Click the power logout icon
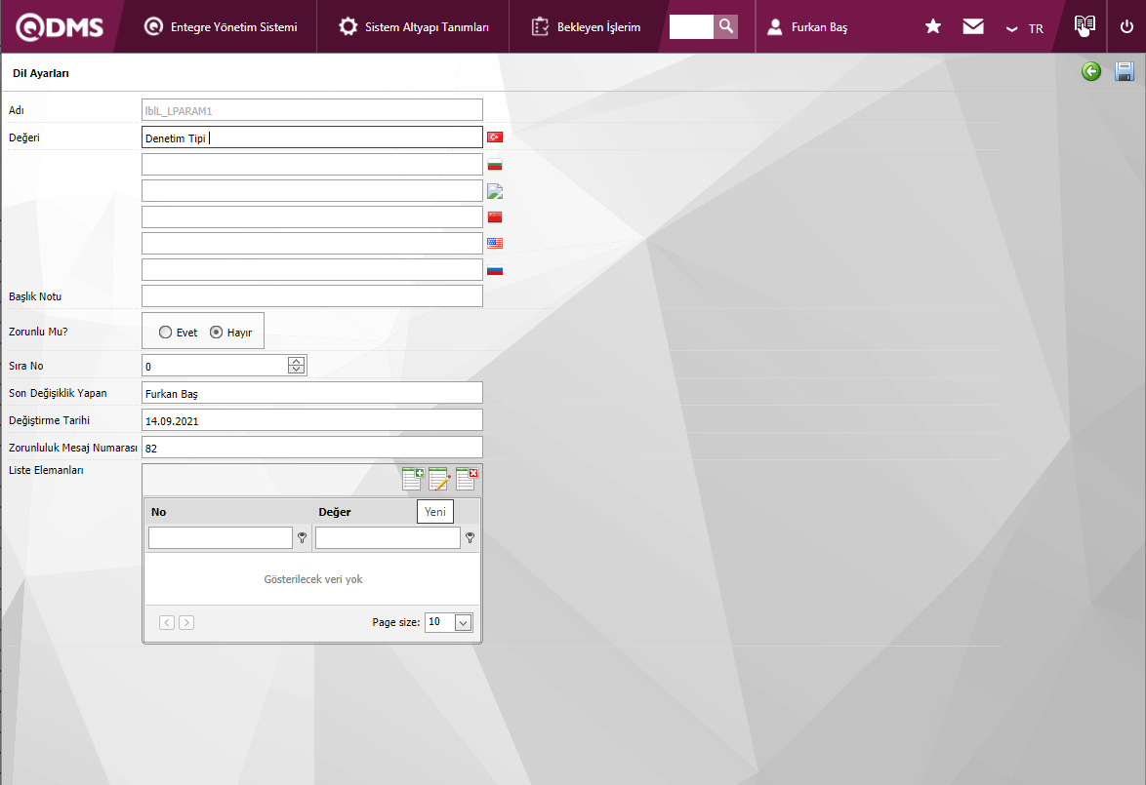The height and width of the screenshot is (785, 1146). tap(1126, 26)
